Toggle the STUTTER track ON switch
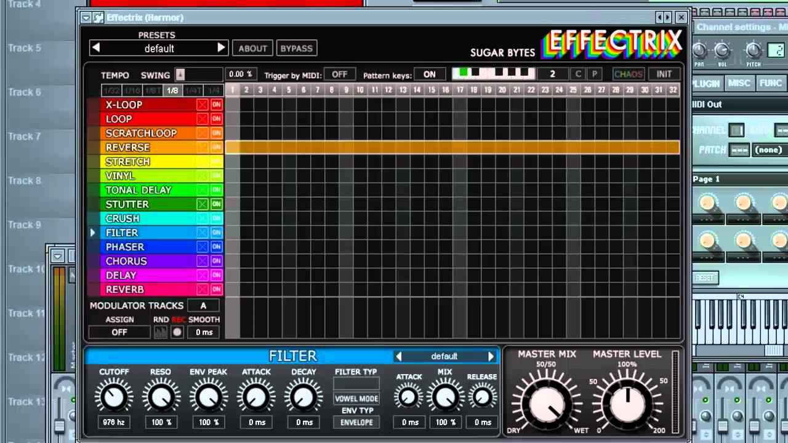Screen dimensions: 788x443 click(x=216, y=204)
